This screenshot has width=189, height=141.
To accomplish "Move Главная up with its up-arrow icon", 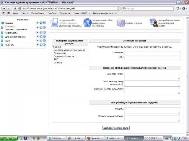I will (x=41, y=23).
